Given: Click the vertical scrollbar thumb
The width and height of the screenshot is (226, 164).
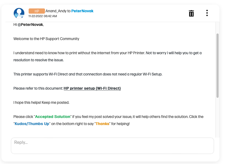Looking at the screenshot, I should (217, 65).
